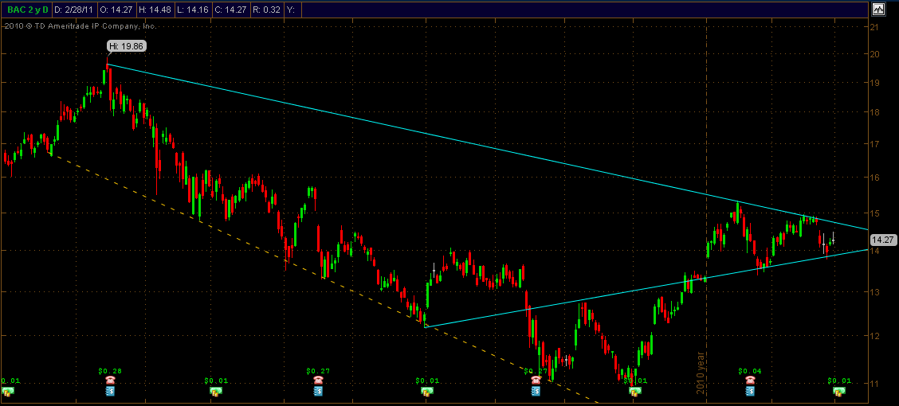Click the 18 price axis label
This screenshot has height=406, width=899.
tap(874, 112)
